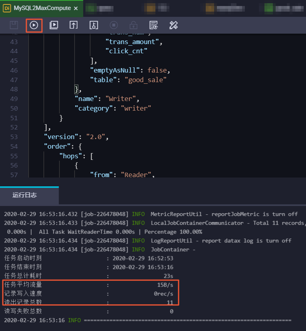Click the "emptyAsNull" key
306x331 pixels.
point(115,70)
